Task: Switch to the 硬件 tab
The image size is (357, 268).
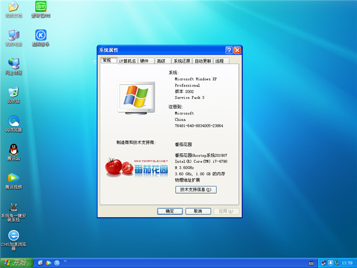Action: [146, 61]
